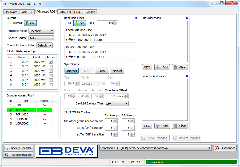Open the Console tab
The image size is (240, 167).
tap(90, 12)
